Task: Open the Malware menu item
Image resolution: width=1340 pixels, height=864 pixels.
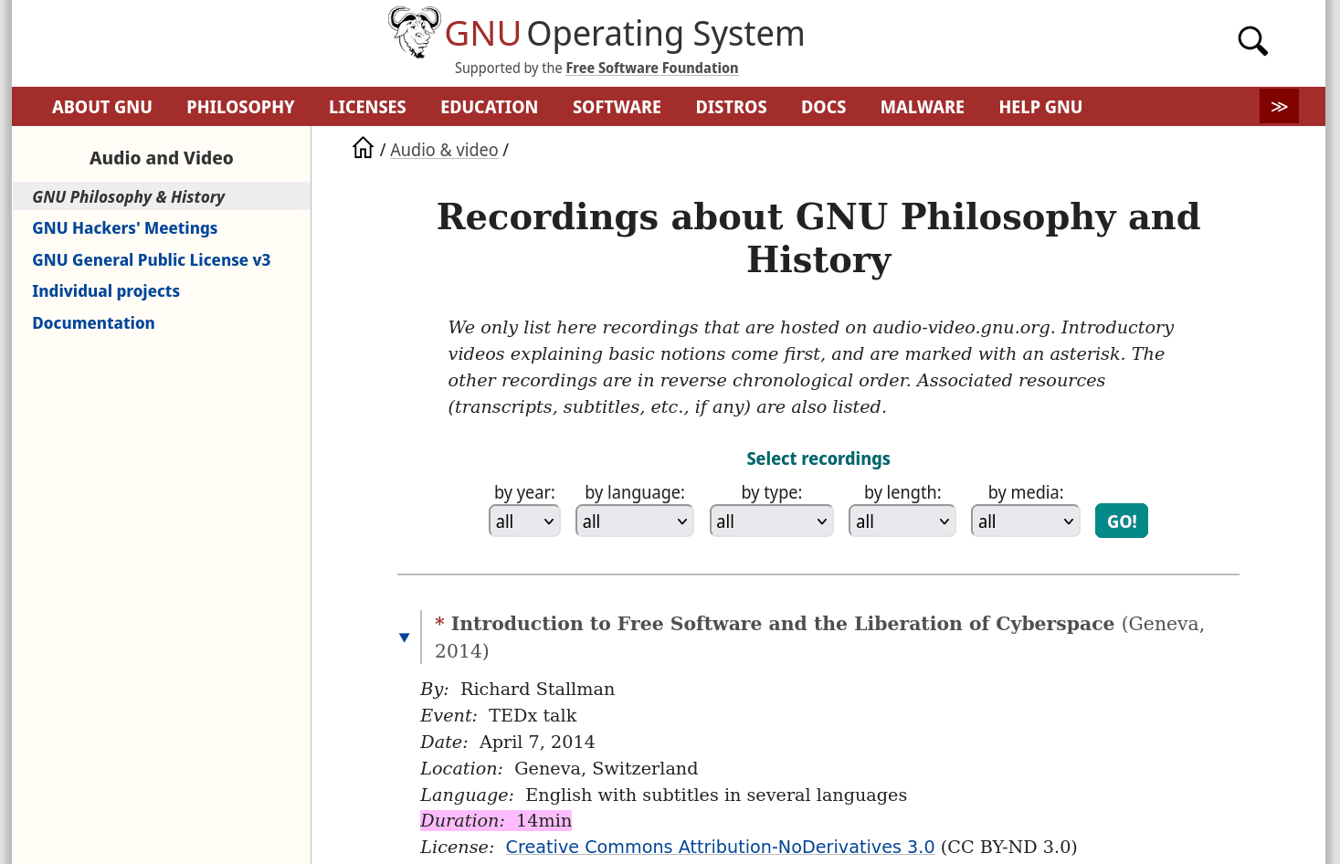Action: tap(923, 107)
